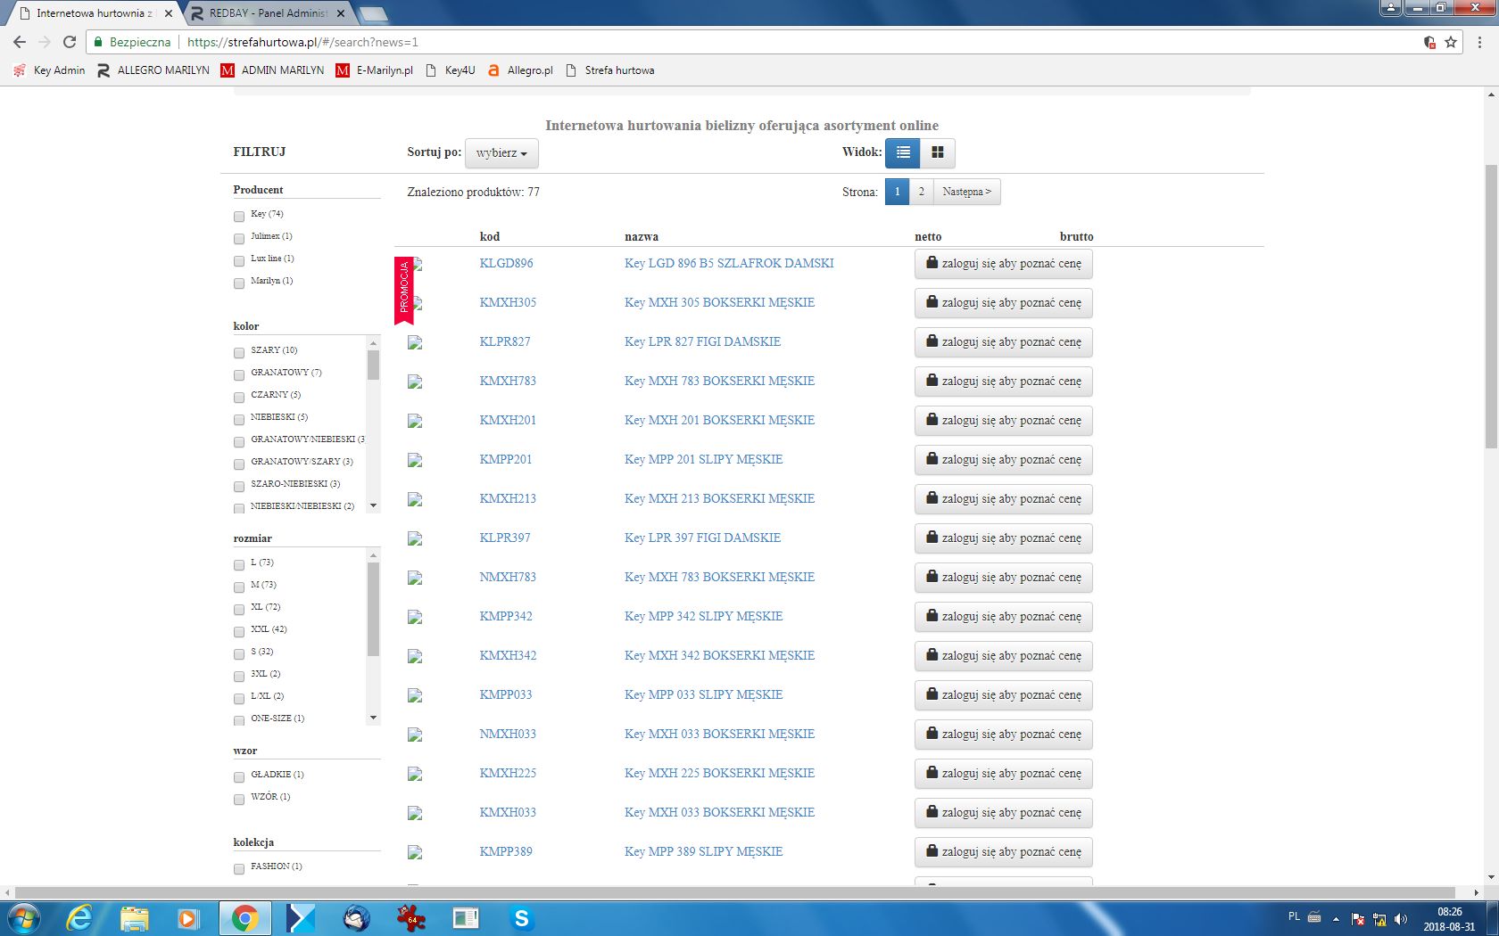Enable the SZARY color filter

[x=239, y=352]
